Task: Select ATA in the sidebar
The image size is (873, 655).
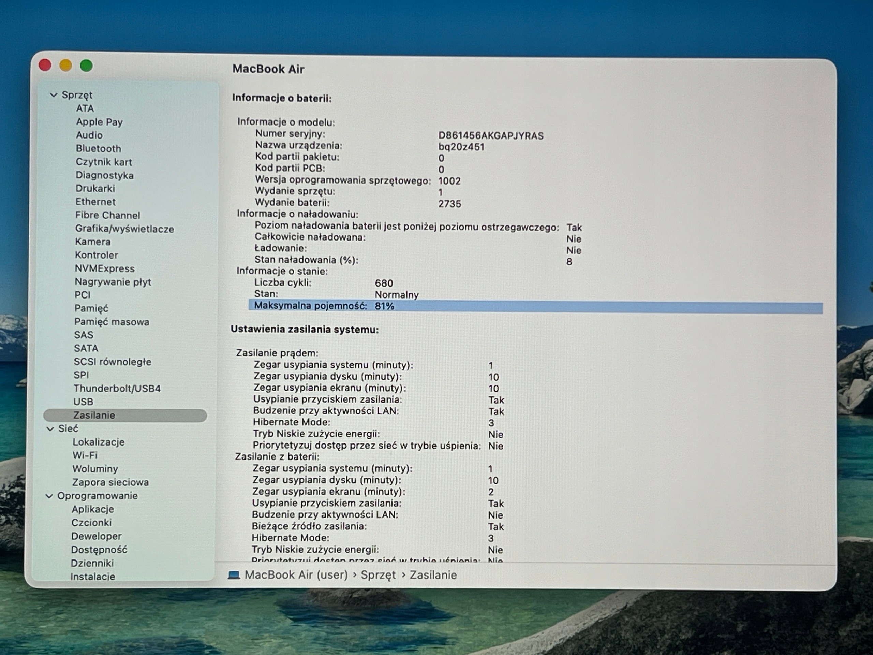Action: coord(85,108)
